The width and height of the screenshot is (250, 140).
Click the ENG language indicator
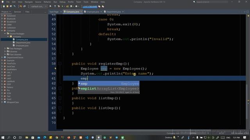(228, 137)
